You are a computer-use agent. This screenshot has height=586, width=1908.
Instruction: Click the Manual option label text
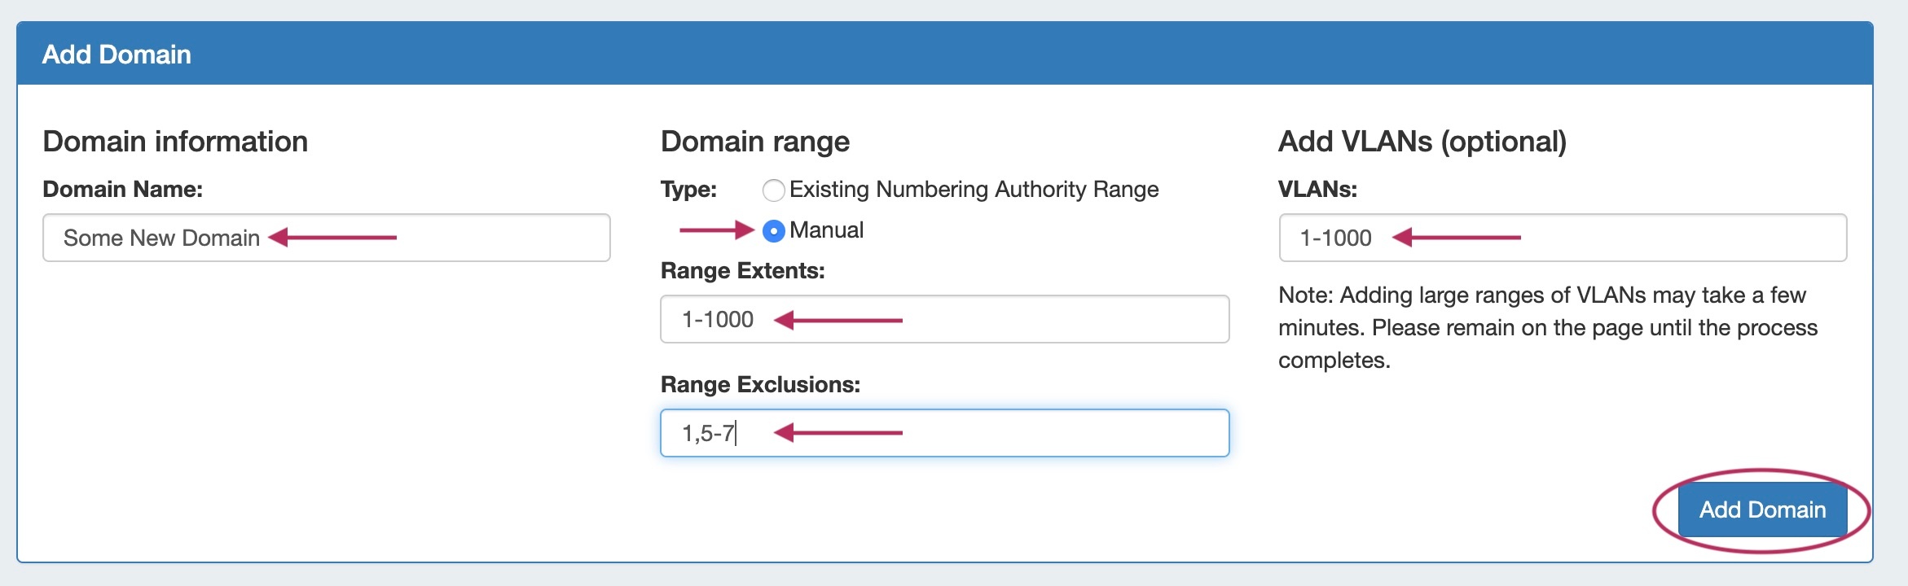(826, 230)
